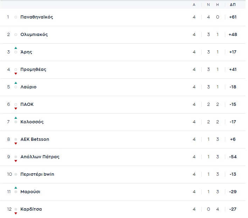Click the ΔΠ column header
Image resolution: width=248 pixels, height=218 pixels.
coord(233,5)
